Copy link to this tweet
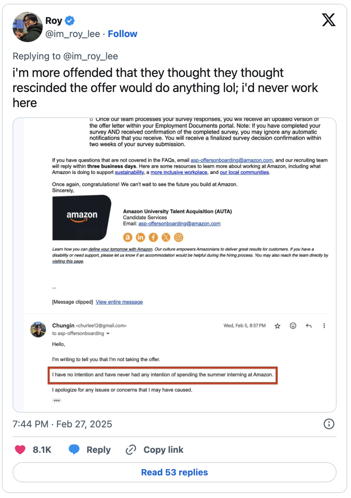Screen dimensions: 351x498 (x=154, y=450)
